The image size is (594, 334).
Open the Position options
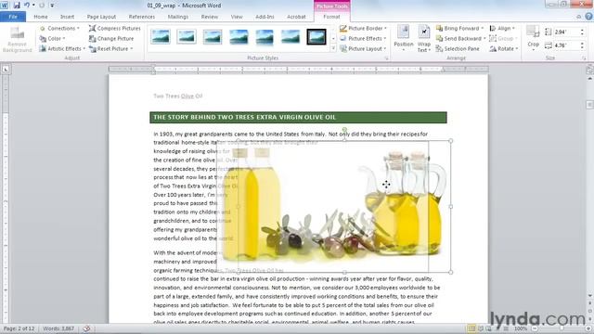click(404, 39)
